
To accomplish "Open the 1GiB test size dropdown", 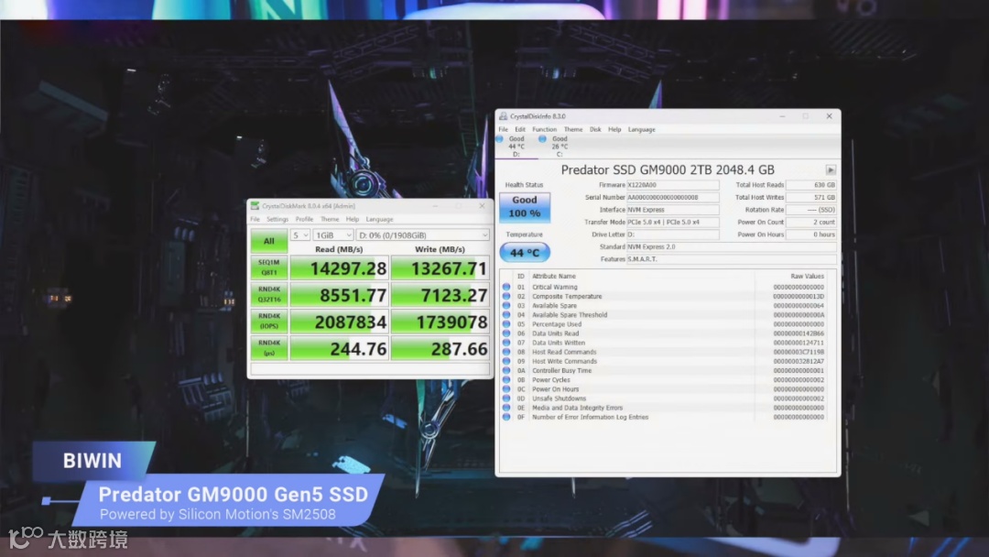I will [x=332, y=235].
